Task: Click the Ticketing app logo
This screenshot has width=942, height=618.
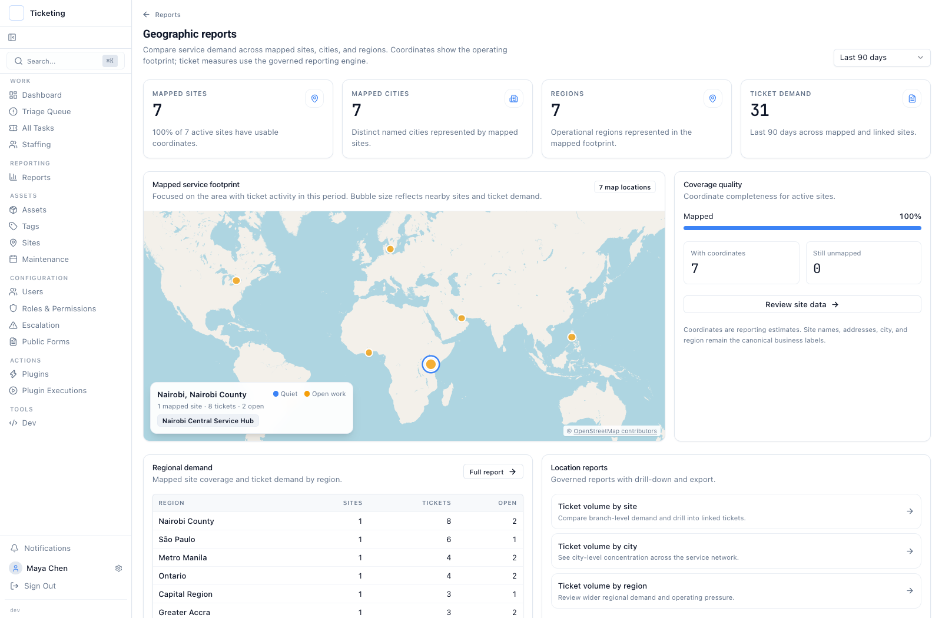Action: (16, 13)
